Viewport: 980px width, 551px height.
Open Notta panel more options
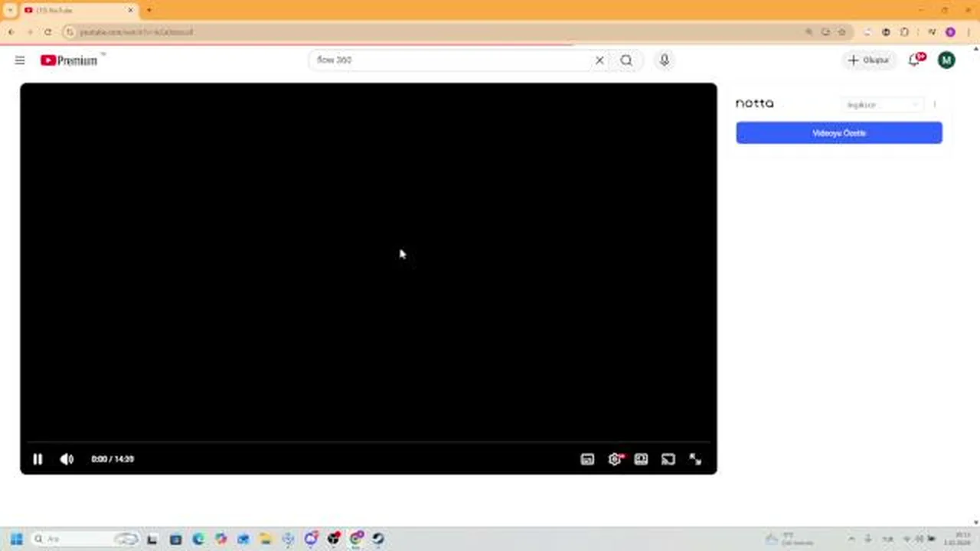pos(934,104)
